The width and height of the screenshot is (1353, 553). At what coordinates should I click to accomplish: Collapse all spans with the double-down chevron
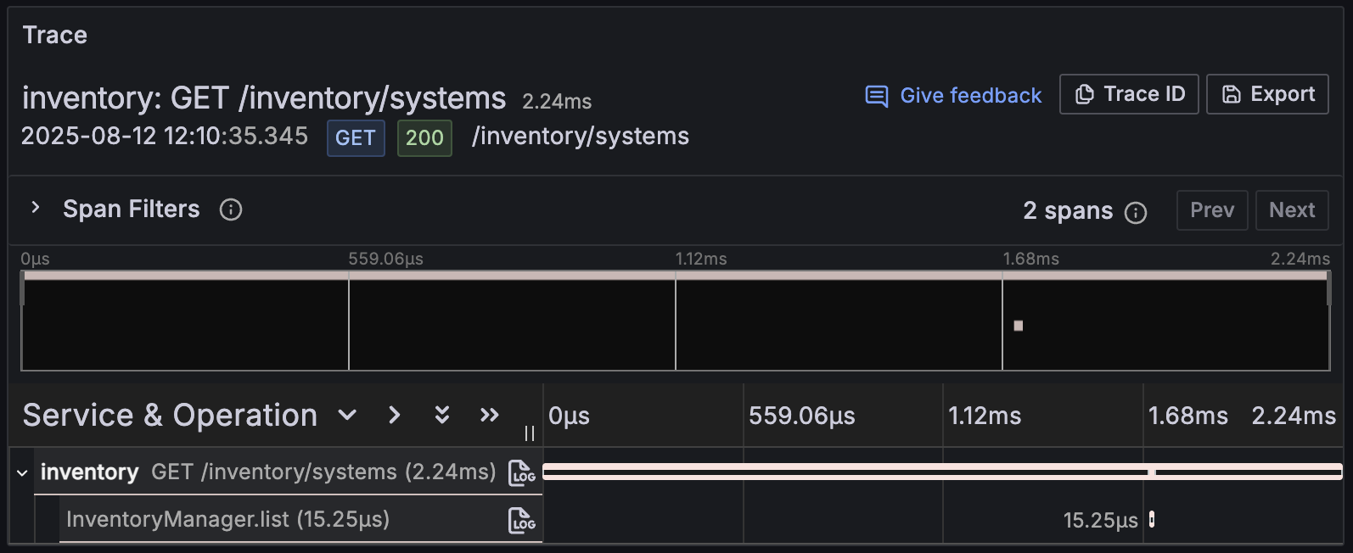441,415
